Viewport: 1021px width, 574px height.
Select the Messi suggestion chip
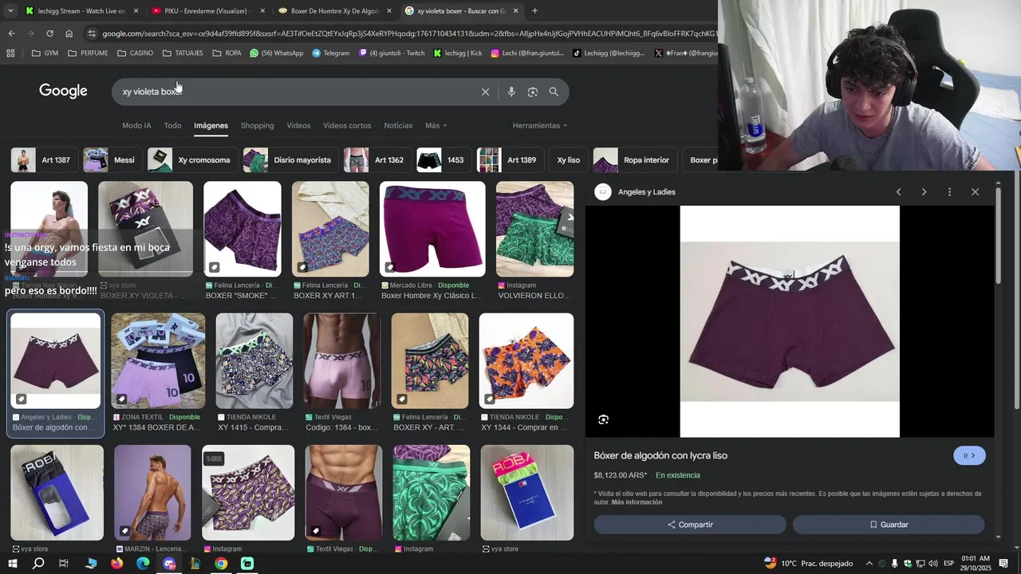point(112,160)
